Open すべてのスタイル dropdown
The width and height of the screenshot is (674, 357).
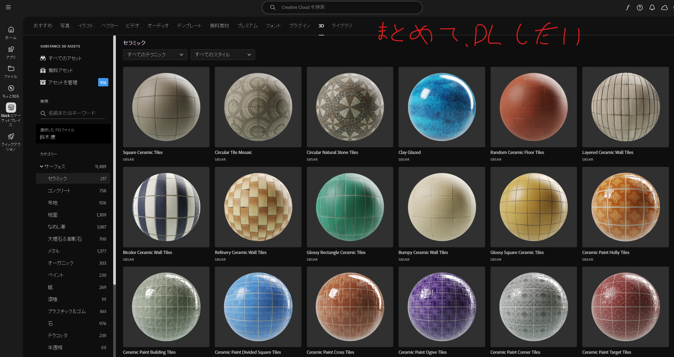pyautogui.click(x=223, y=55)
